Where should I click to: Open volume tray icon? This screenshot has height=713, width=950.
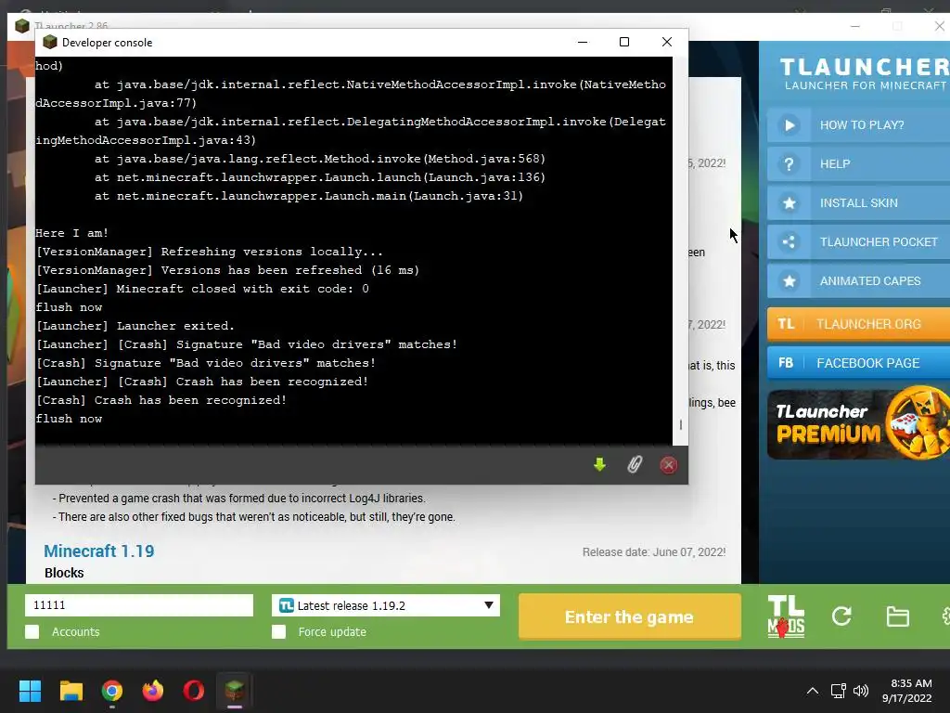point(860,691)
